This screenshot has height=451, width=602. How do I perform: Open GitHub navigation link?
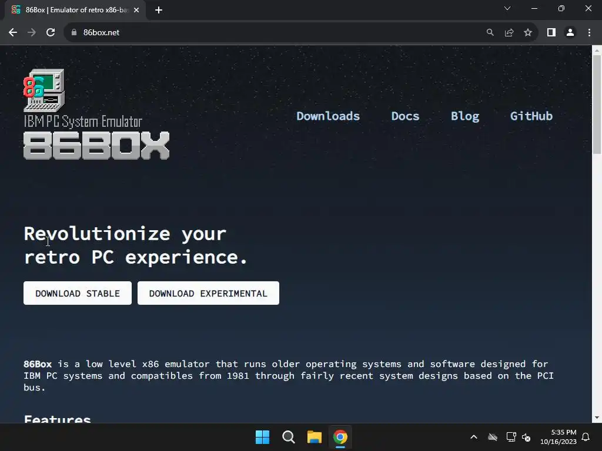[x=531, y=116]
